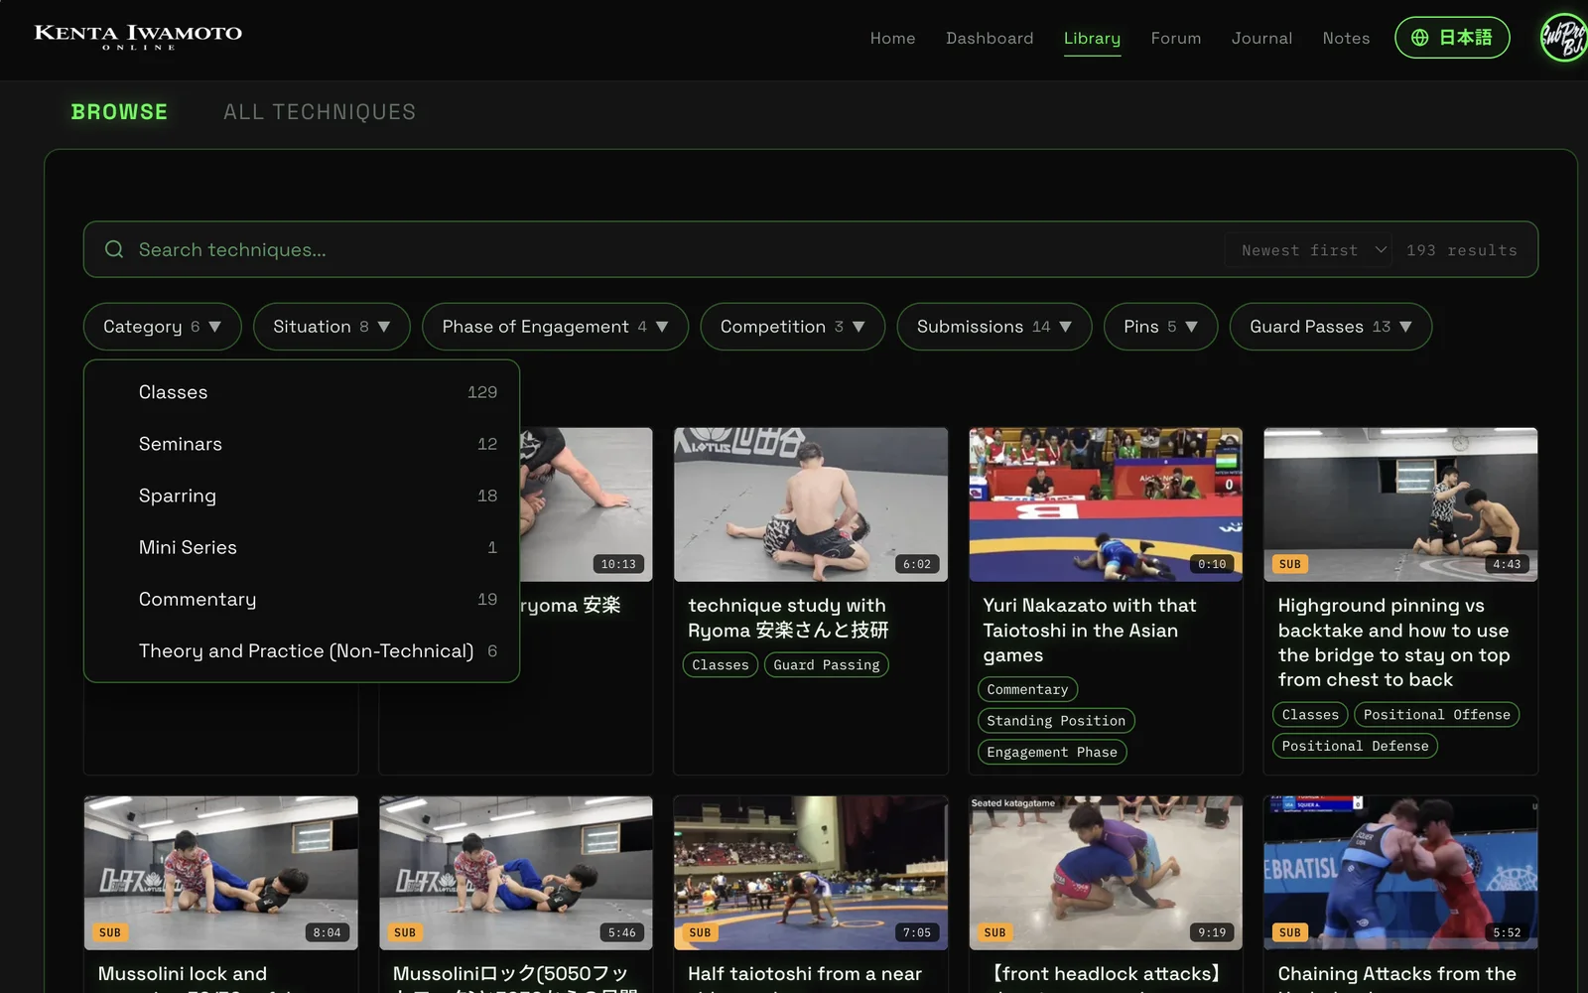
Task: Go to Home in navigation
Action: click(x=892, y=38)
